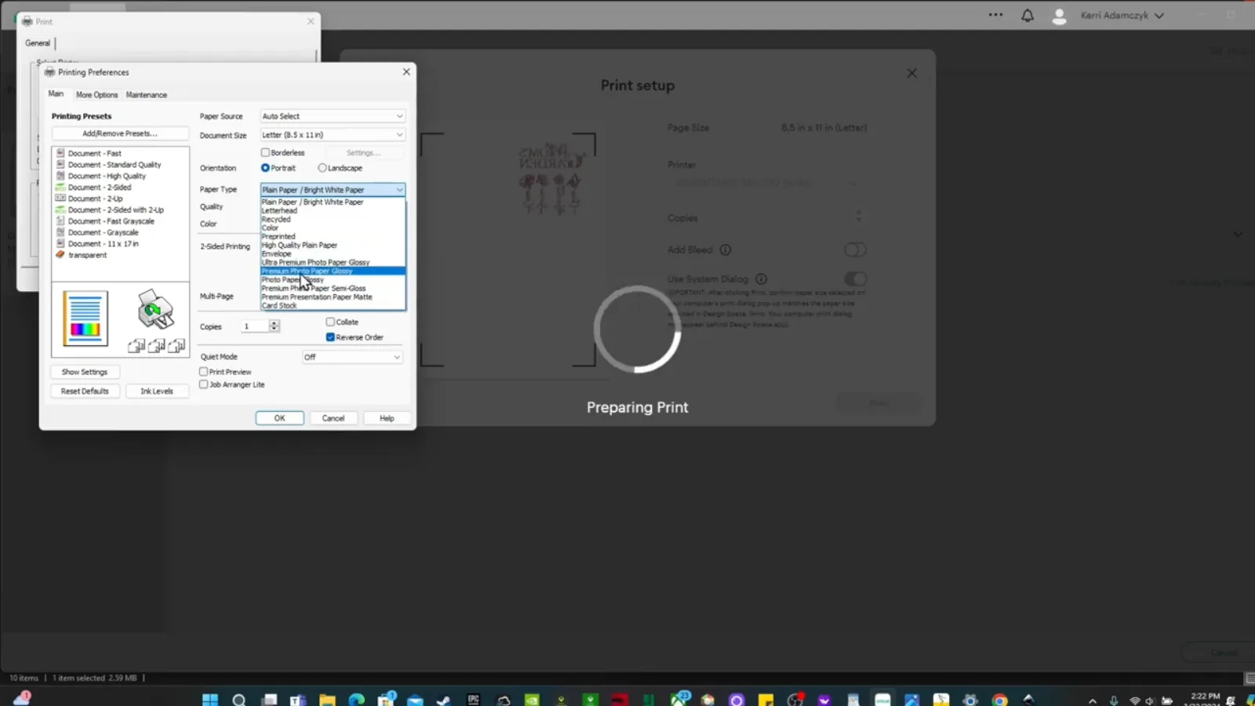Open File Explorer from the taskbar

point(327,700)
